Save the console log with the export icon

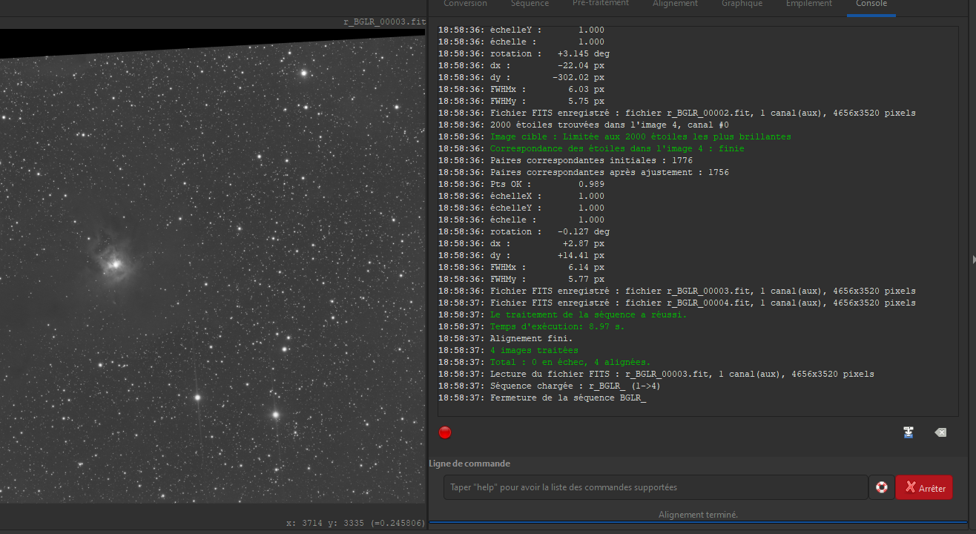[x=909, y=432]
